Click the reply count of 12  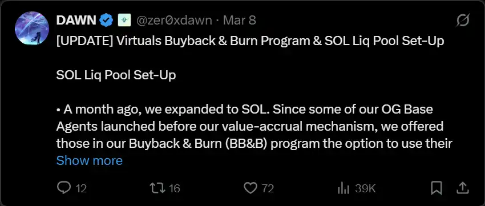click(x=82, y=188)
